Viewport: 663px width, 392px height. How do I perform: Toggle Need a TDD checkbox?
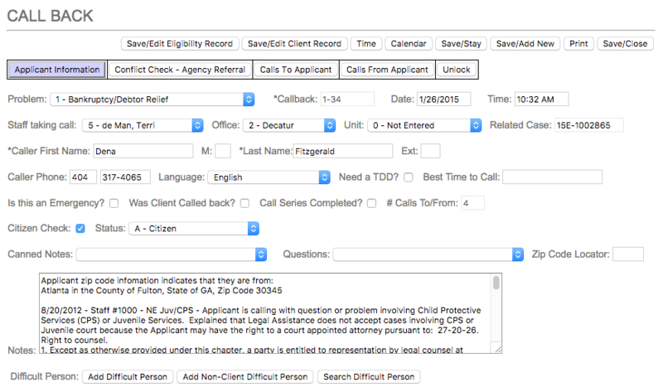[x=408, y=177]
